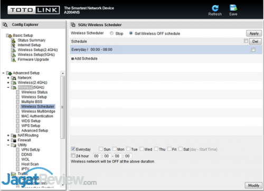Click the tree panel scroll down arrow
This screenshot has height=191, width=264.
63,185
